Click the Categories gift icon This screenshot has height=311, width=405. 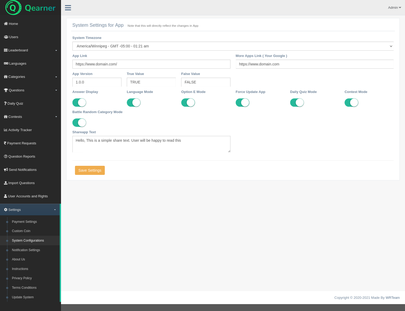pos(6,77)
